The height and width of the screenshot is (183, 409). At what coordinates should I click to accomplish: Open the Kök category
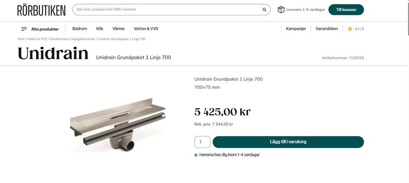point(100,29)
